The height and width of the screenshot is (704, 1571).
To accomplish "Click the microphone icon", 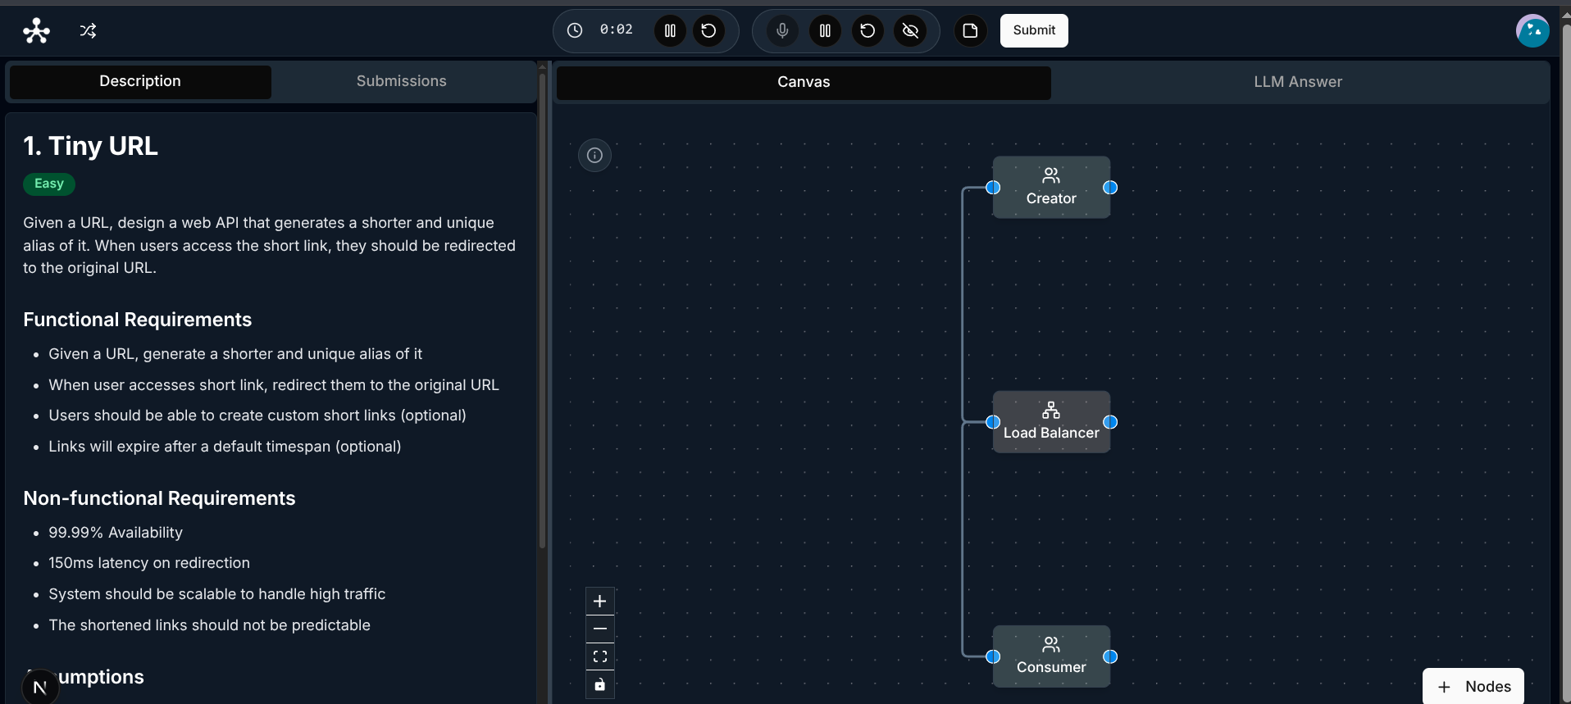I will coord(782,30).
